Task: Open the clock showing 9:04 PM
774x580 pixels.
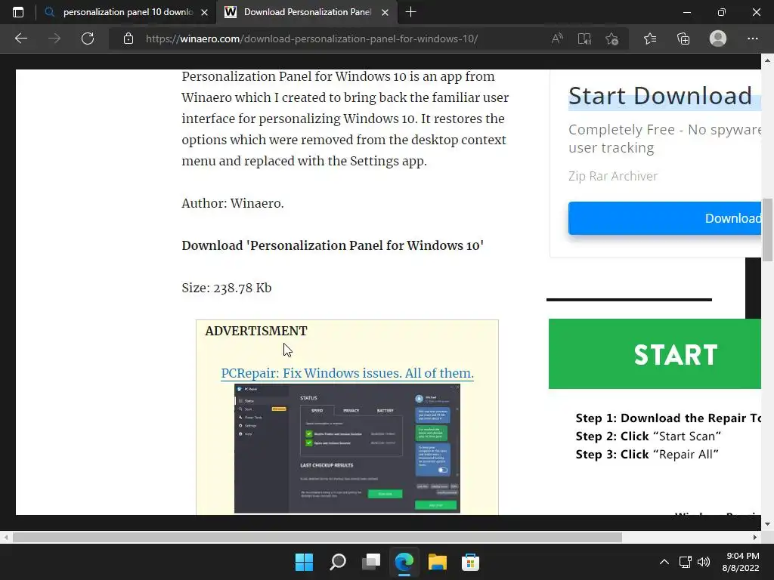Action: [741, 562]
